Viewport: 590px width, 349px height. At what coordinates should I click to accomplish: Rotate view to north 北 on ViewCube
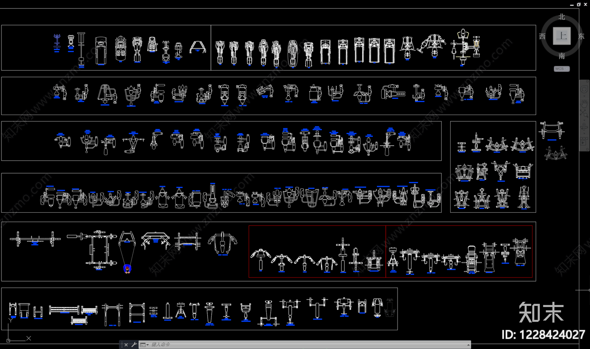tap(562, 17)
